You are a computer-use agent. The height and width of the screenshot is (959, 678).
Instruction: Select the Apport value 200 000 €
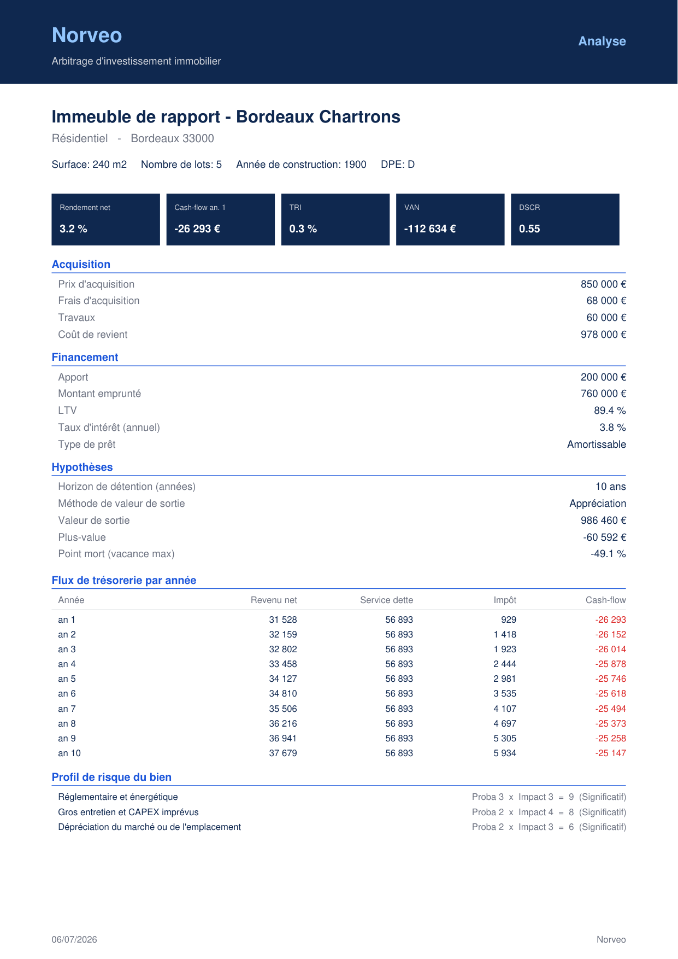603,377
